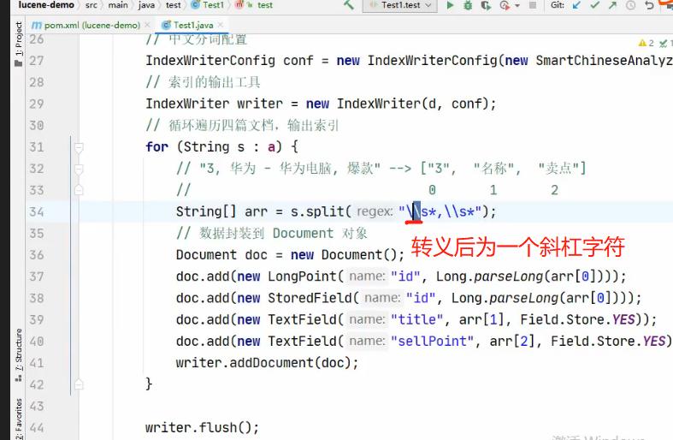673x440 pixels.
Task: Open the Test1.test run configuration dropdown
Action: (x=400, y=5)
